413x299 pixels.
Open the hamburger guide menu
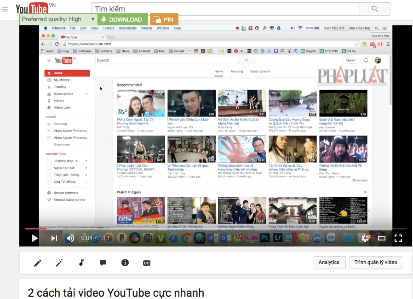pyautogui.click(x=5, y=9)
